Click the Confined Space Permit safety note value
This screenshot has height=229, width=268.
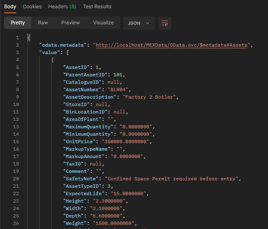(171, 179)
